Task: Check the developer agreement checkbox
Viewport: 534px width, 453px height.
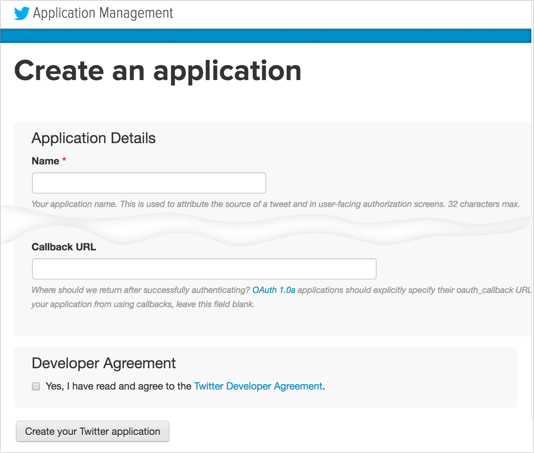Action: coord(36,386)
